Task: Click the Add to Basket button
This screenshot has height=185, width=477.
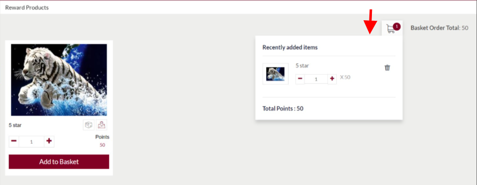Action: 59,162
